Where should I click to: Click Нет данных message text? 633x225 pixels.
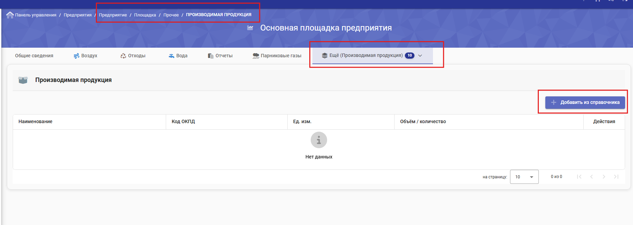tap(319, 157)
